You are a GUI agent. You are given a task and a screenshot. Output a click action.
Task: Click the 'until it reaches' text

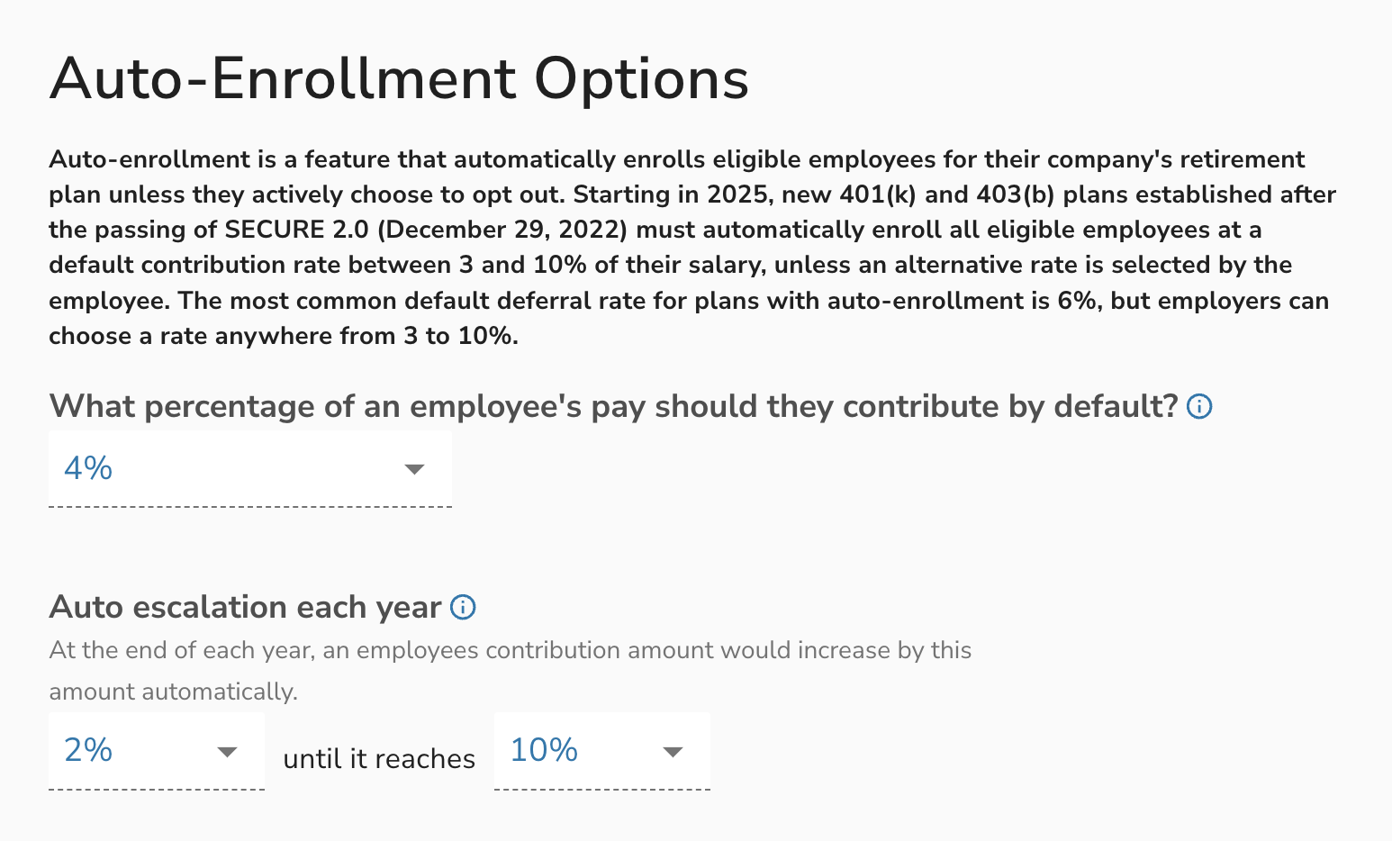pos(379,759)
